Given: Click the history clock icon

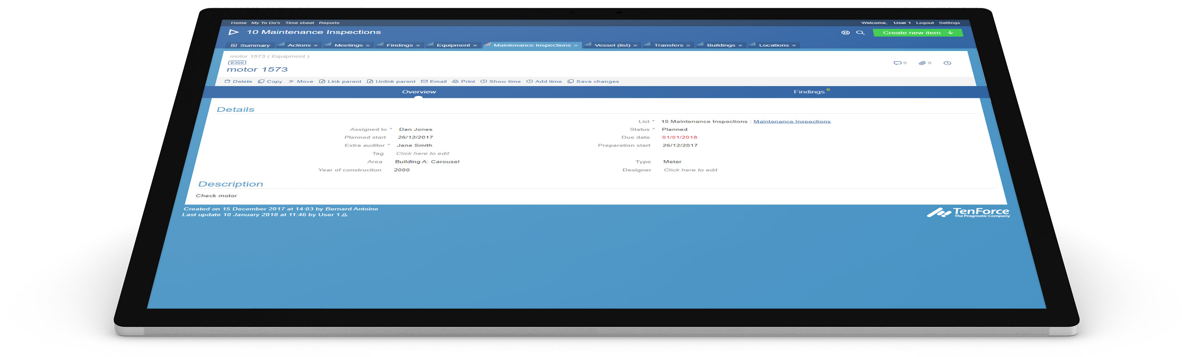Looking at the screenshot, I should tap(947, 63).
